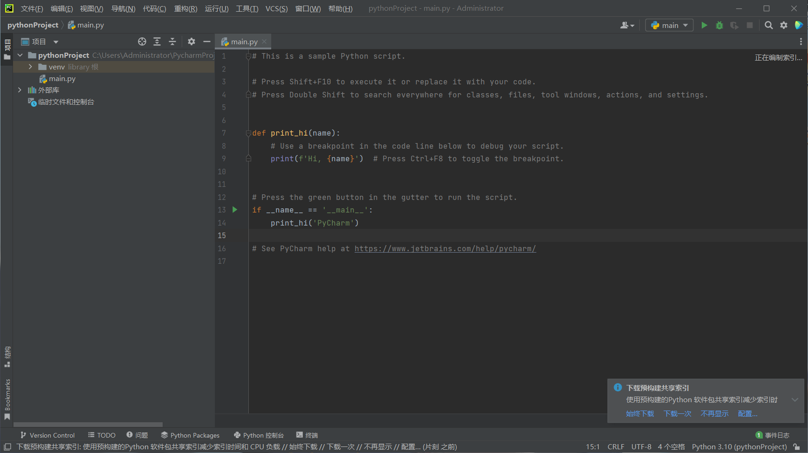Toggle comment block fold marker at line 1

click(248, 56)
